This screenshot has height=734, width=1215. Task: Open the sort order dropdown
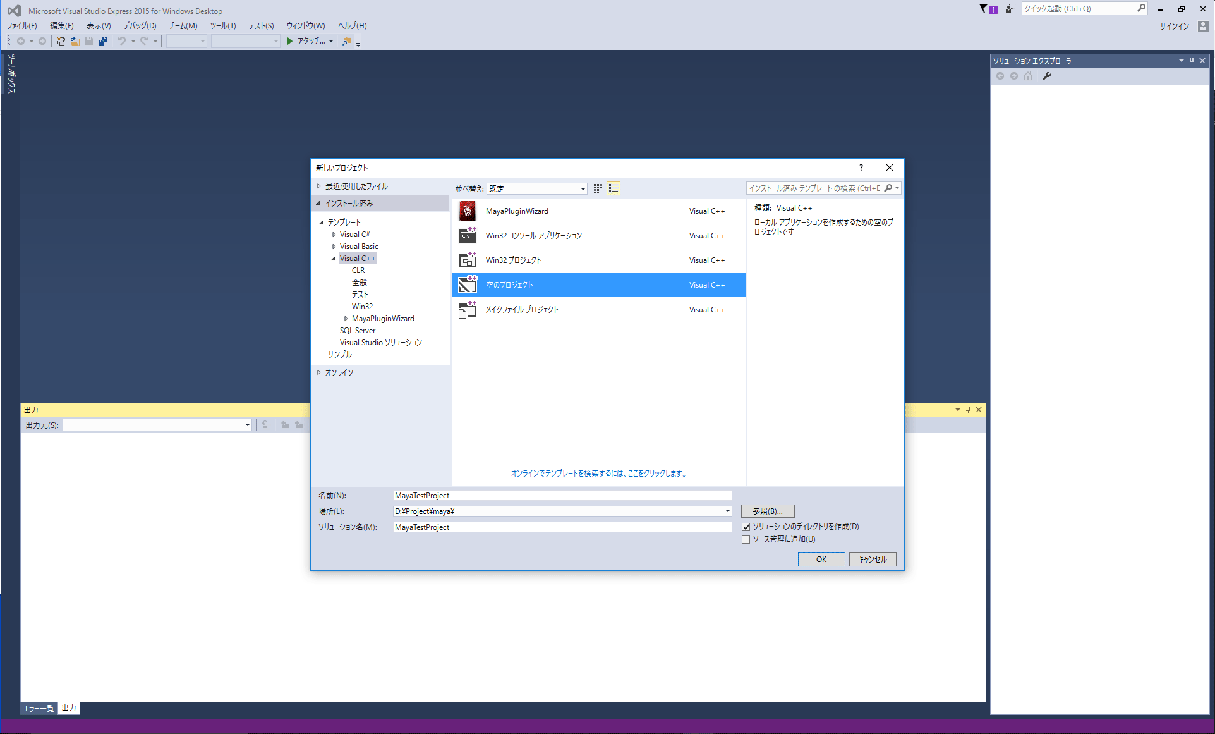point(537,188)
